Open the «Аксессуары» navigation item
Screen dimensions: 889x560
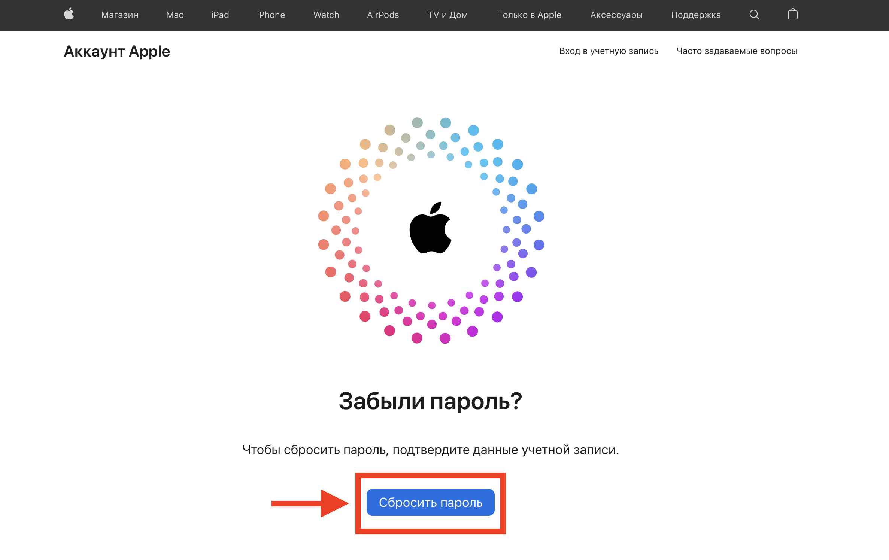pos(616,15)
